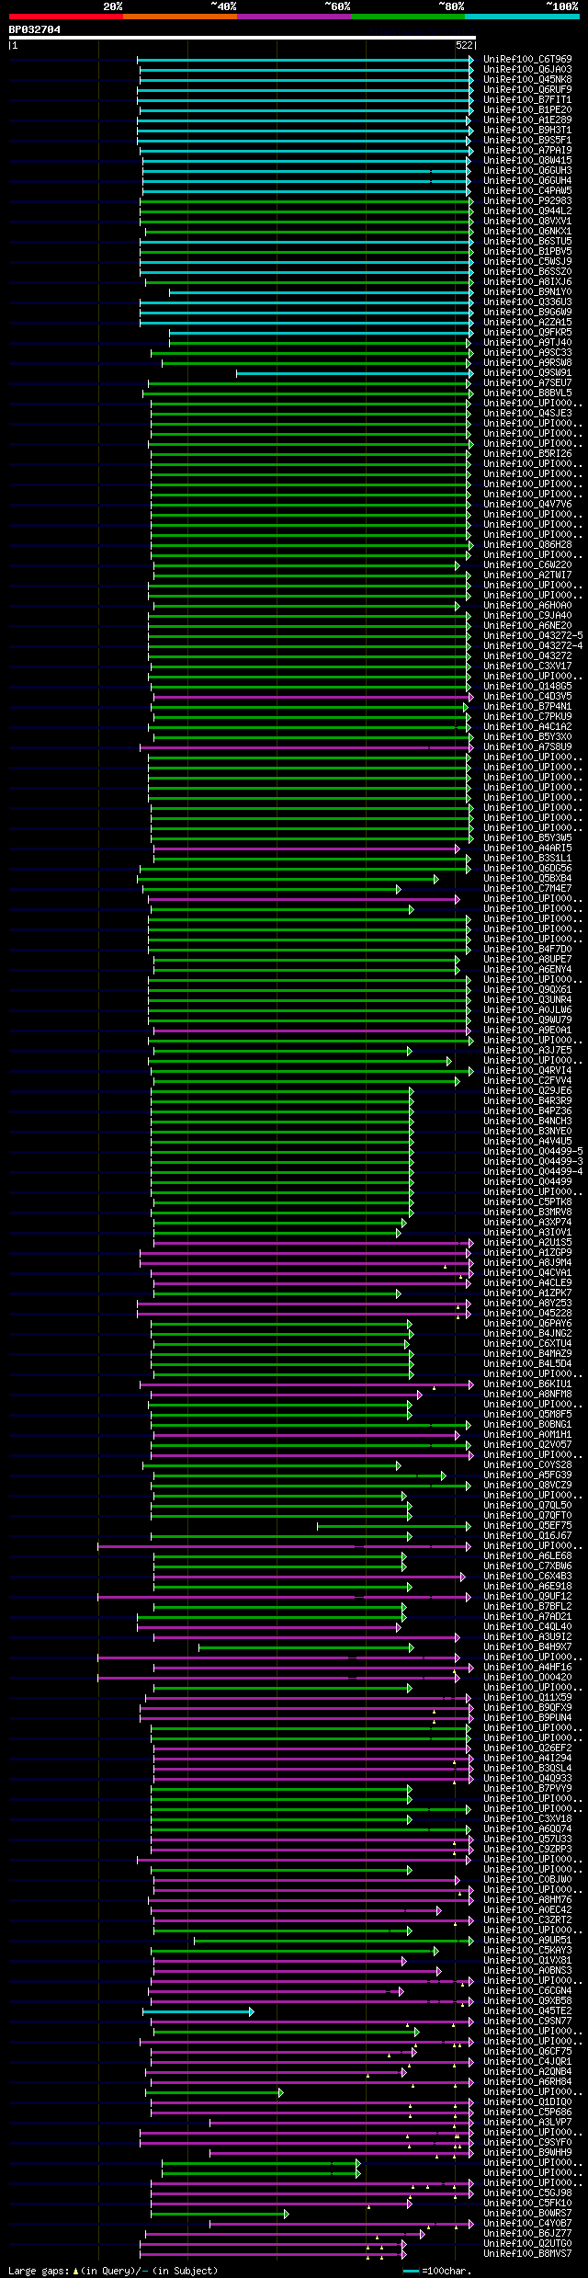Click hit label UniRef100_B0WRS7
The width and height of the screenshot is (588, 2278).
527,2214
